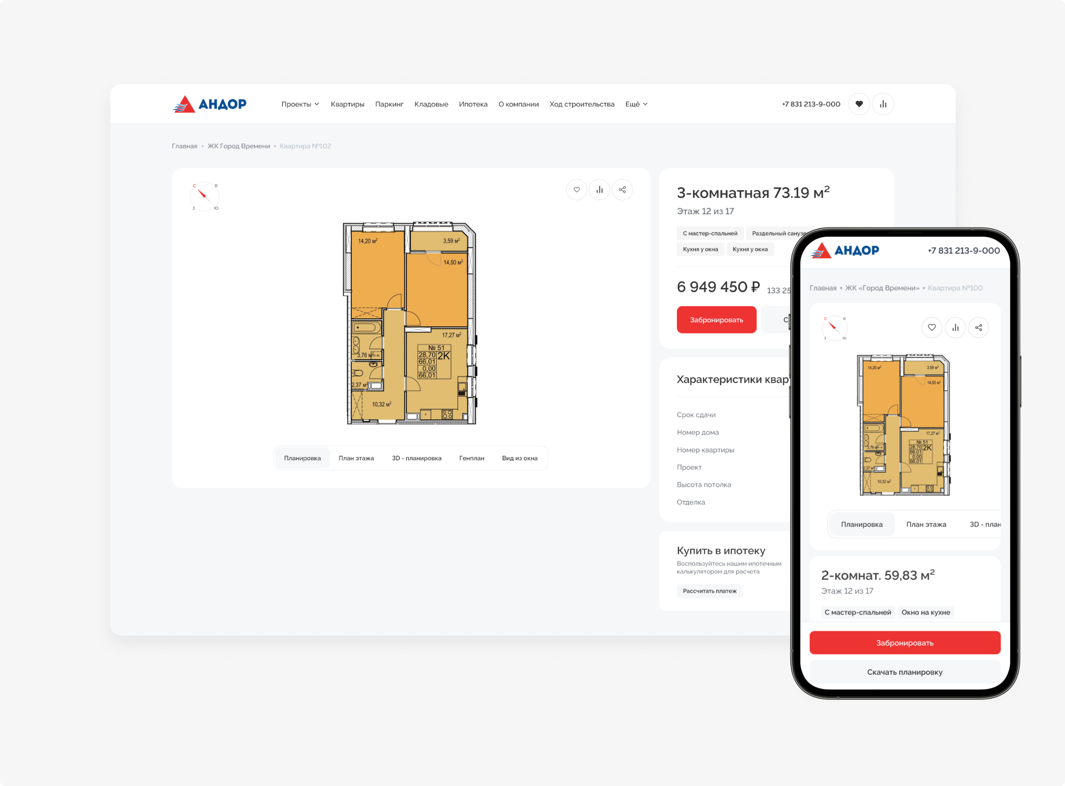The height and width of the screenshot is (786, 1065).
Task: Expand the Проекты dropdown menu
Action: 300,104
